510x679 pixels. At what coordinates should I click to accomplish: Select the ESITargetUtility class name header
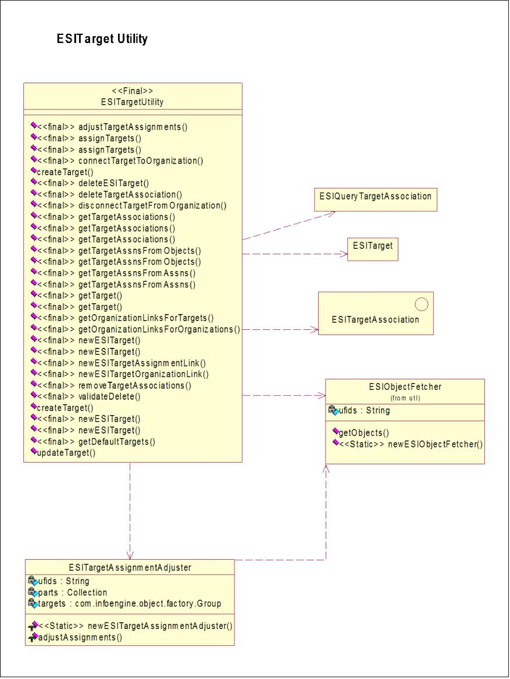(x=133, y=97)
